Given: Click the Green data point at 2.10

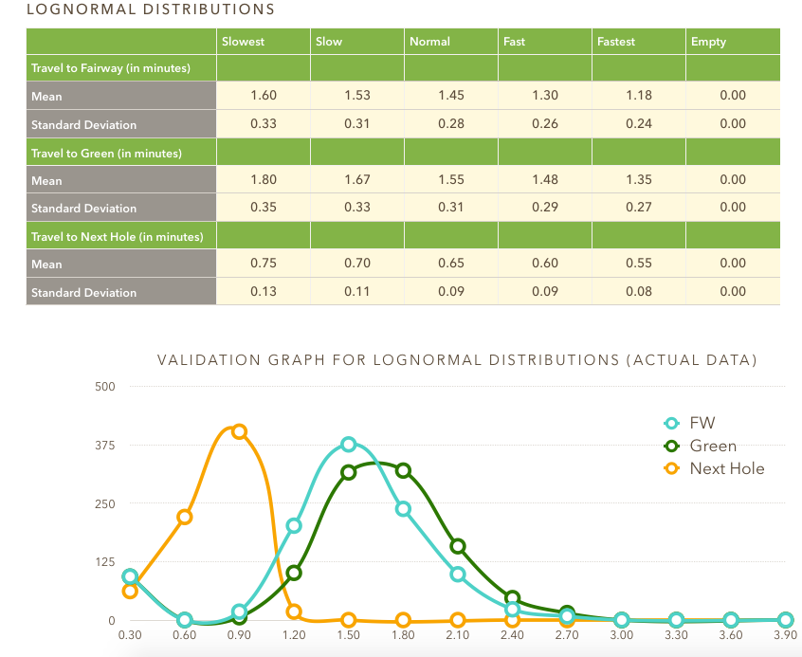Looking at the screenshot, I should [458, 546].
